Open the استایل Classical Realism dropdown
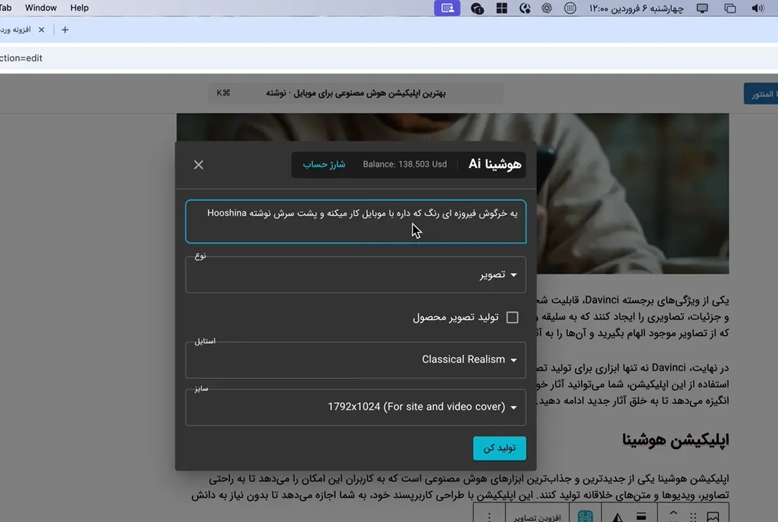 point(356,360)
